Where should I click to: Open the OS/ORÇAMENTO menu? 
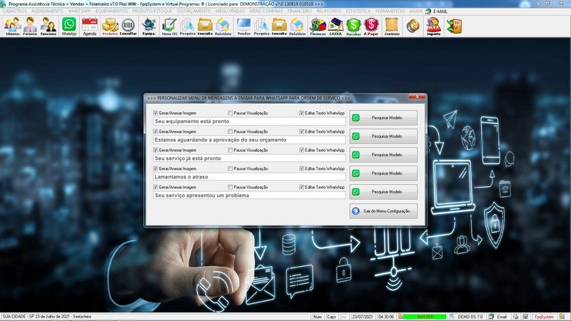point(193,11)
